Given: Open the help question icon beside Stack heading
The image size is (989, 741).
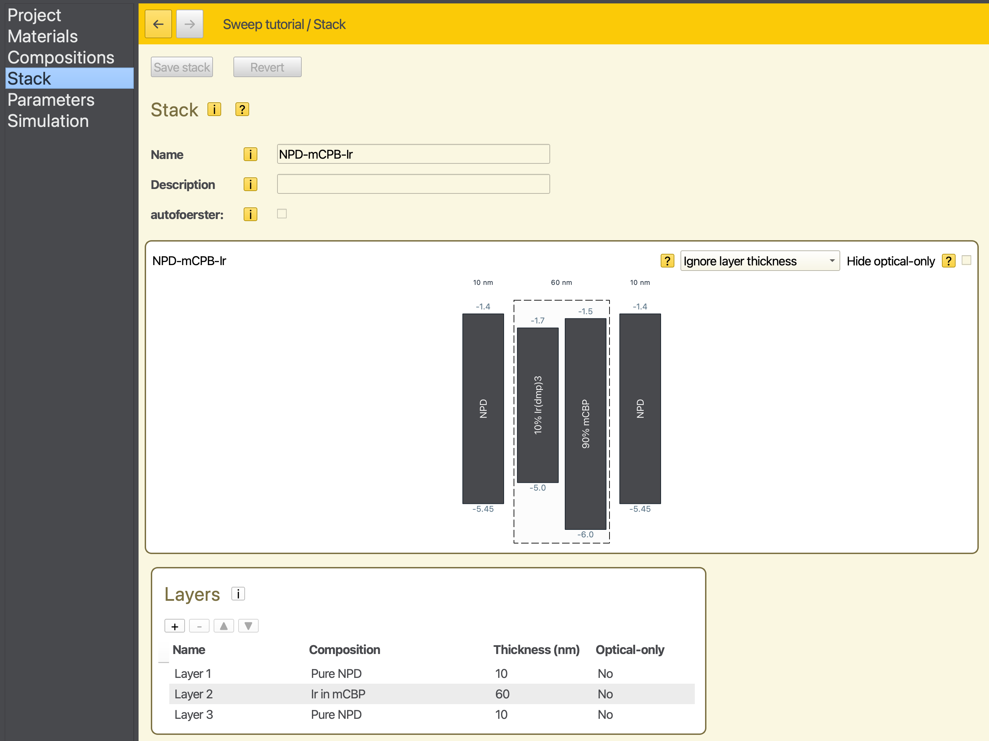Looking at the screenshot, I should [x=242, y=110].
